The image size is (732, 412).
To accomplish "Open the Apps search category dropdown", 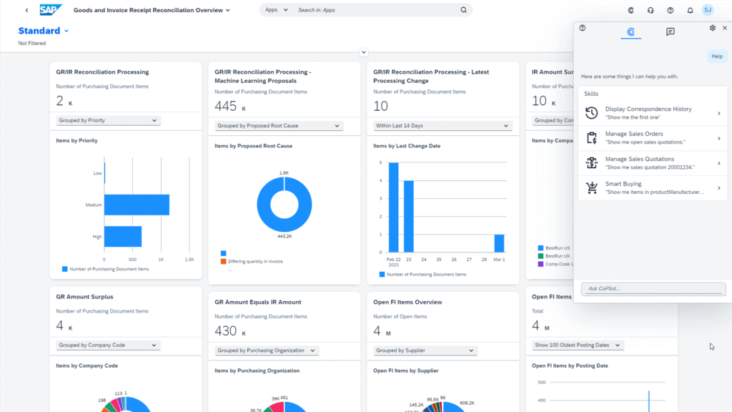I will (277, 10).
